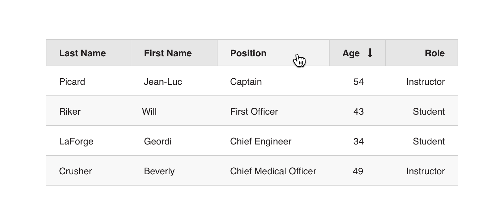Sort table by Role column header
504x224 pixels.
coord(434,53)
